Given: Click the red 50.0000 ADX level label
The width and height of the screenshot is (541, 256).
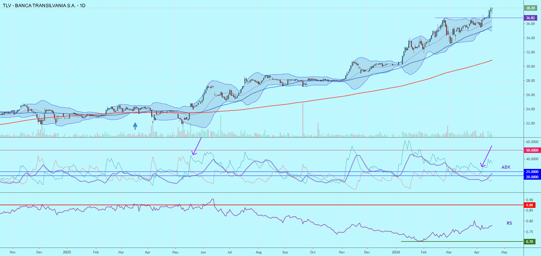Looking at the screenshot, I should pyautogui.click(x=532, y=150).
